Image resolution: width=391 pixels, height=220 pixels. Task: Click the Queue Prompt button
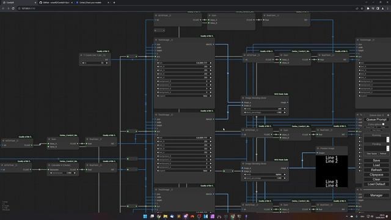(376, 120)
